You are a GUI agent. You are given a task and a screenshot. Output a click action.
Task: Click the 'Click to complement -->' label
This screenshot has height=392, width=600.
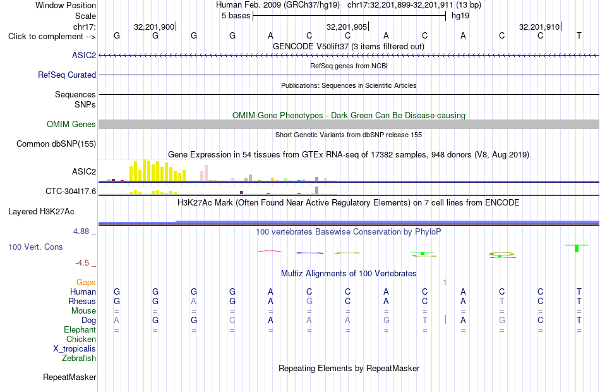52,37
